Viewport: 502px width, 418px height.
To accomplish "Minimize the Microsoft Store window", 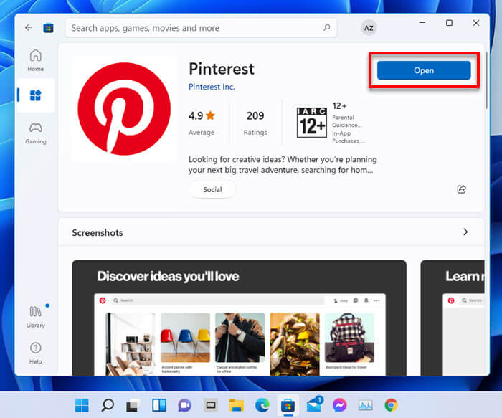I will click(x=422, y=23).
